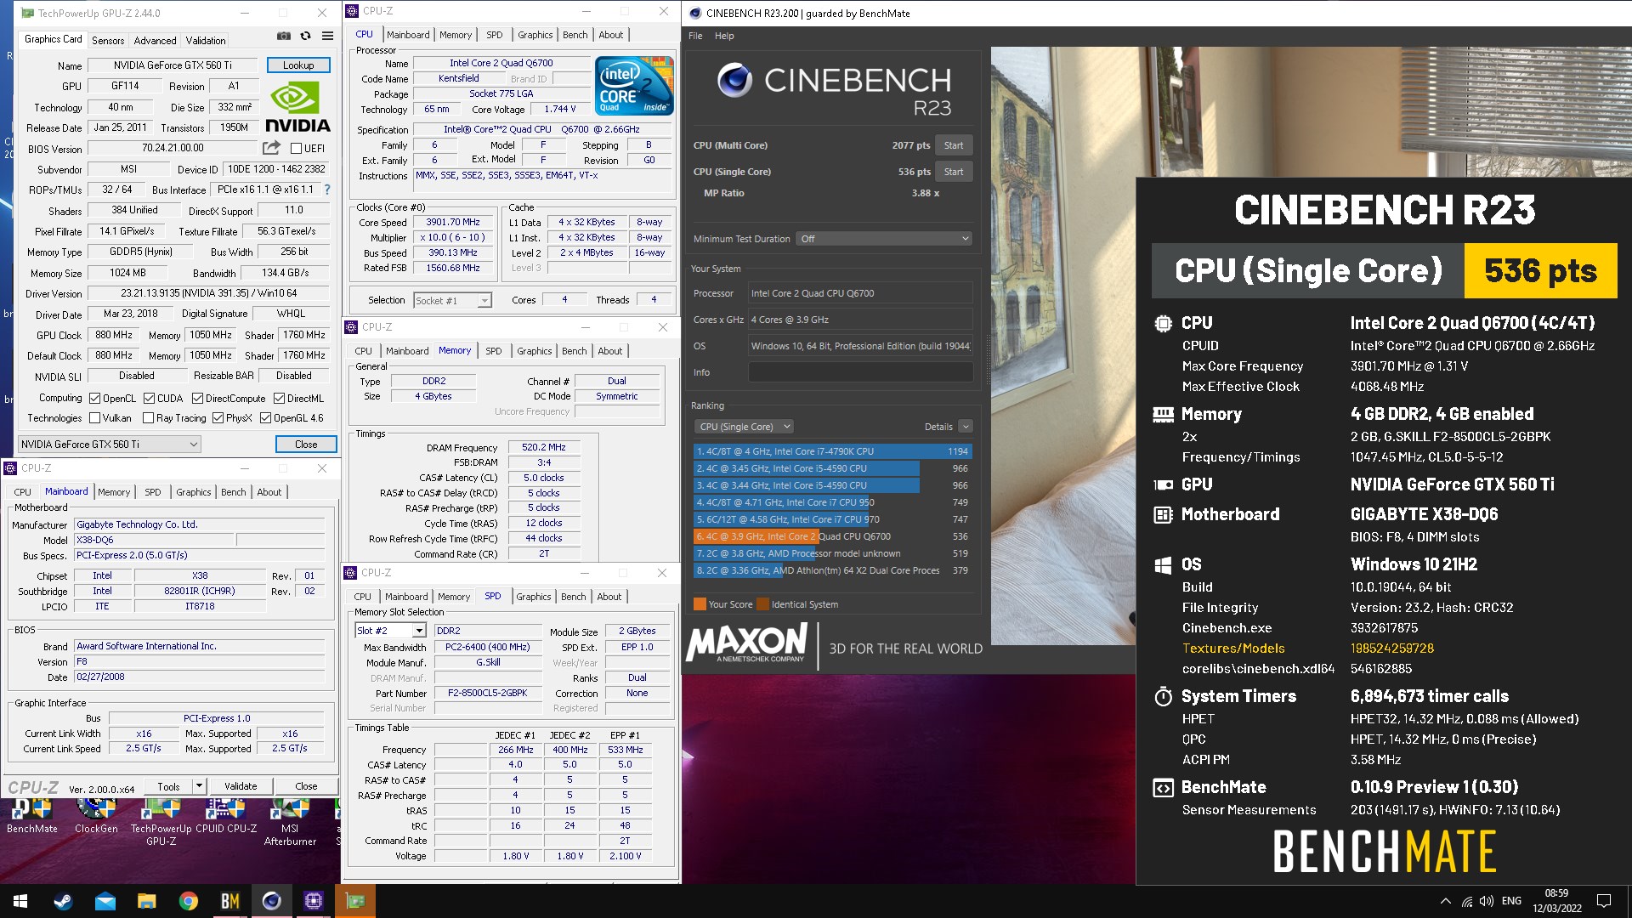1632x918 pixels.
Task: Click the bus interface question mark icon
Action: tap(327, 190)
